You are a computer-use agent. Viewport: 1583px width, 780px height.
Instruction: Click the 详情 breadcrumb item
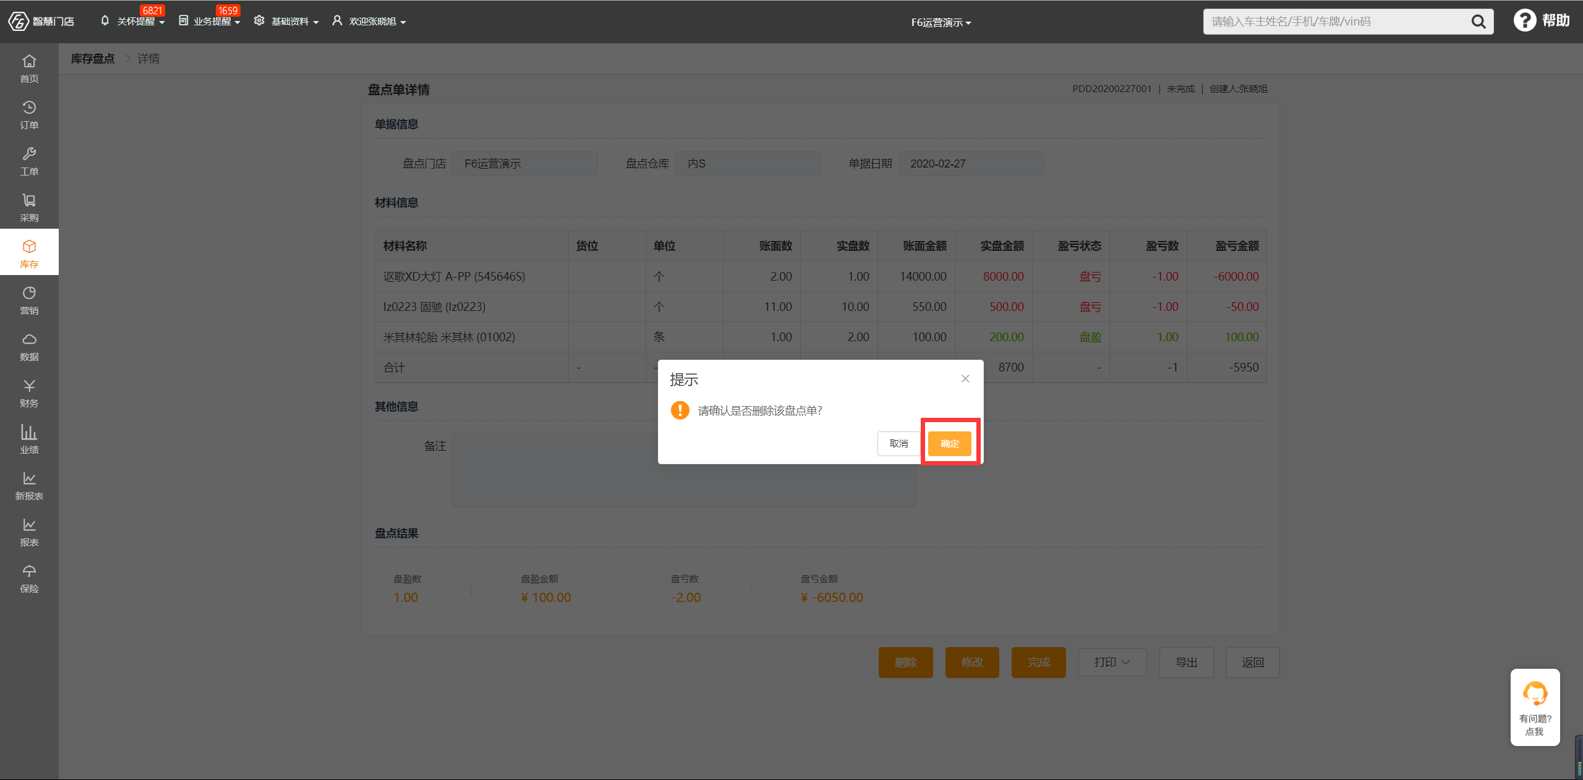(x=148, y=59)
